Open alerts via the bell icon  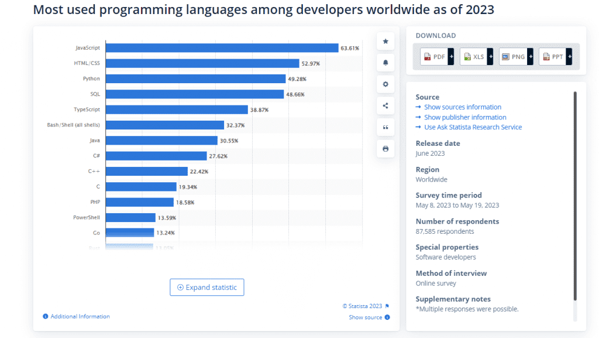(x=385, y=63)
